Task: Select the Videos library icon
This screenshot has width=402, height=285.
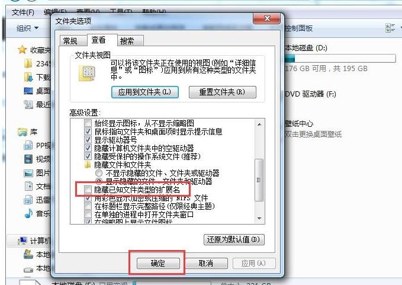Action: coord(28,159)
